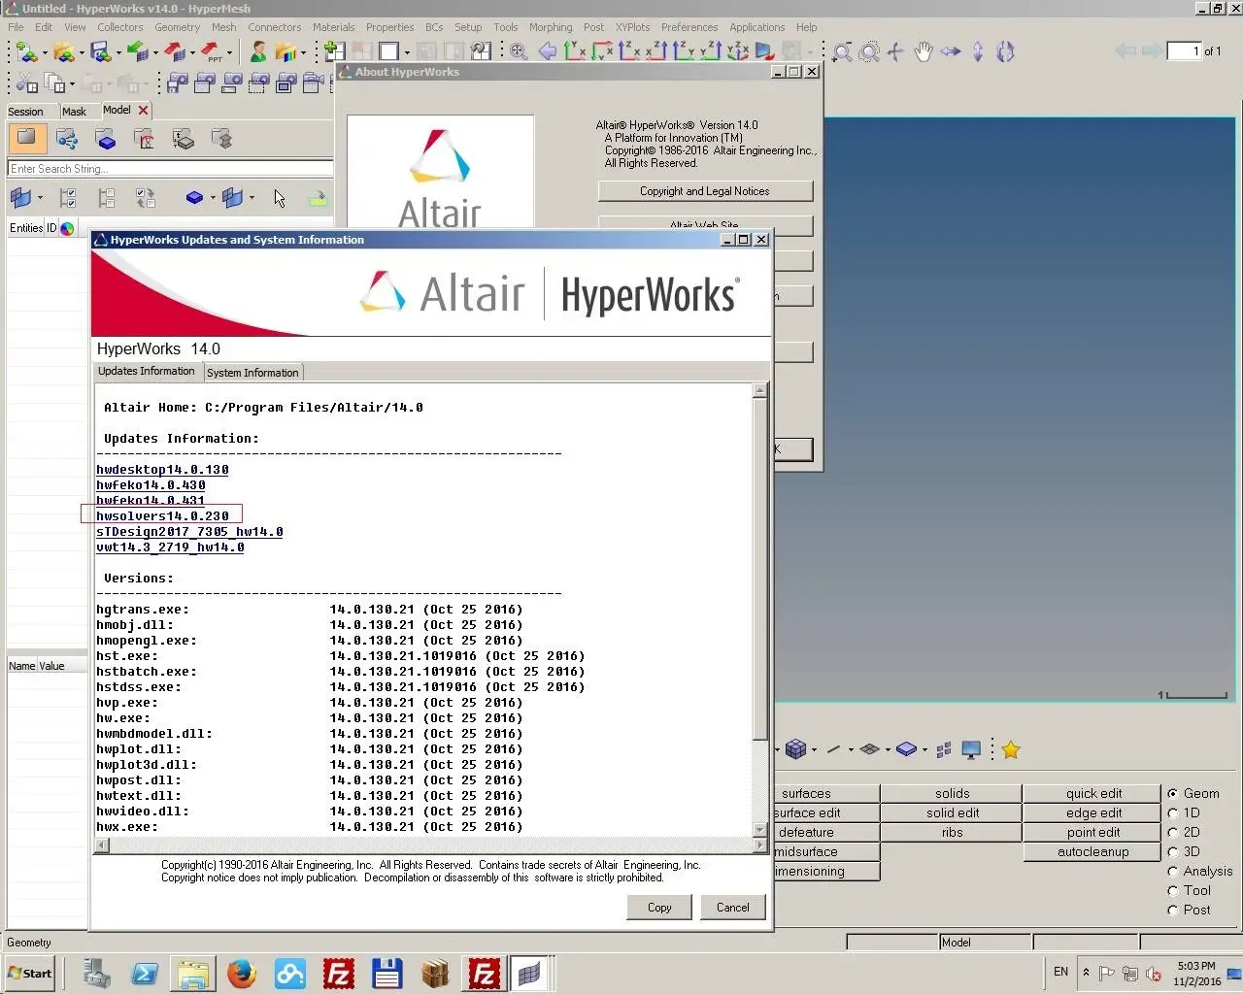Switch to the Mask browser tab
The height and width of the screenshot is (994, 1243).
[74, 112]
